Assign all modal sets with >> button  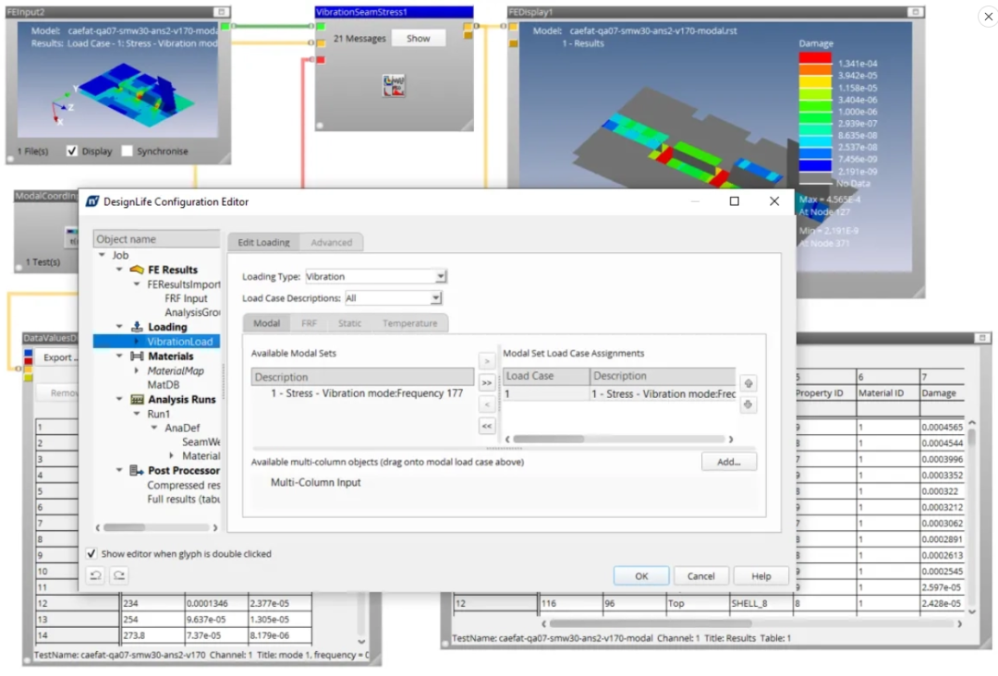pyautogui.click(x=487, y=383)
